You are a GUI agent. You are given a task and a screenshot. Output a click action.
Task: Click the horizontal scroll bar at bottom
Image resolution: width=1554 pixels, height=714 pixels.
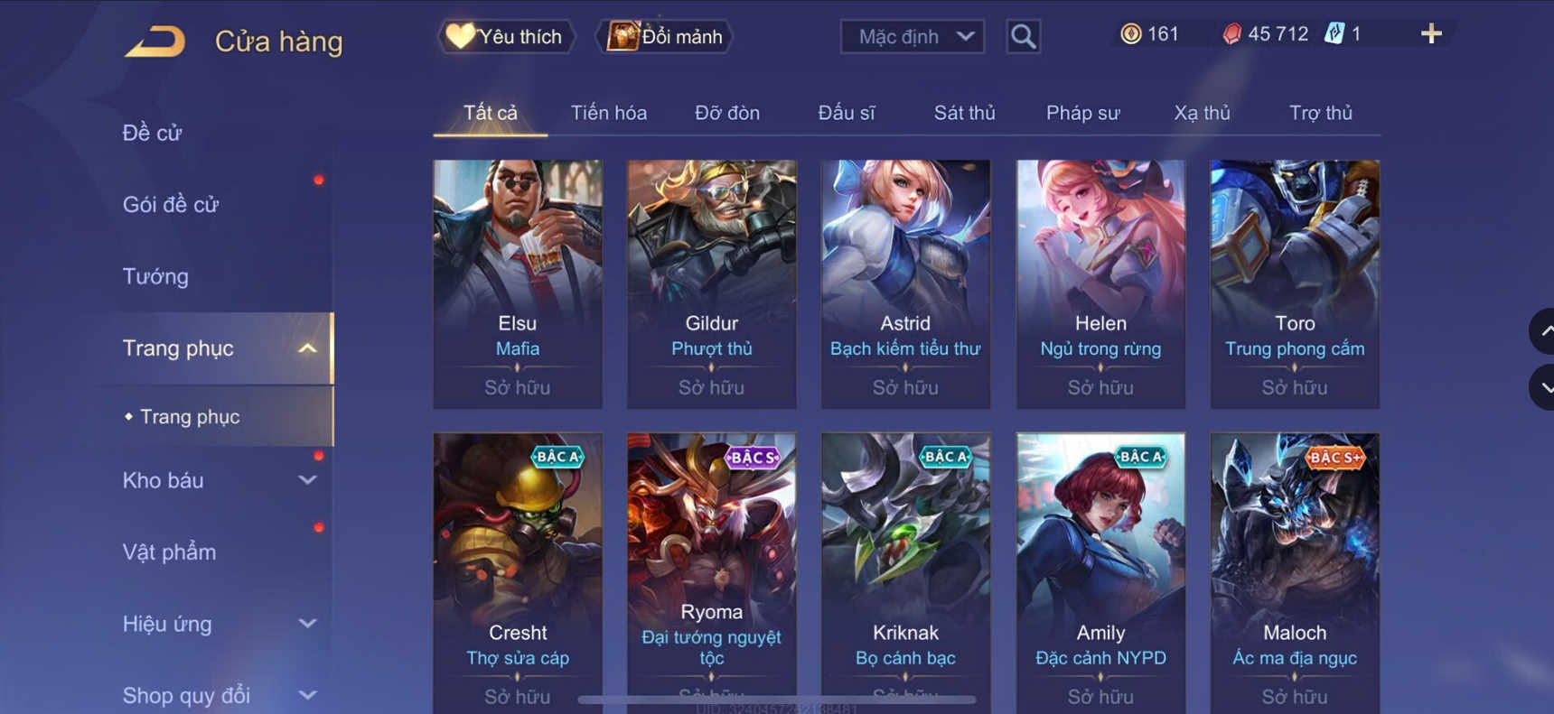tap(777, 700)
